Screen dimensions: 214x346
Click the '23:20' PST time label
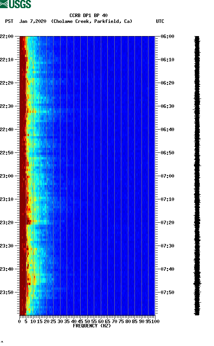(7, 223)
